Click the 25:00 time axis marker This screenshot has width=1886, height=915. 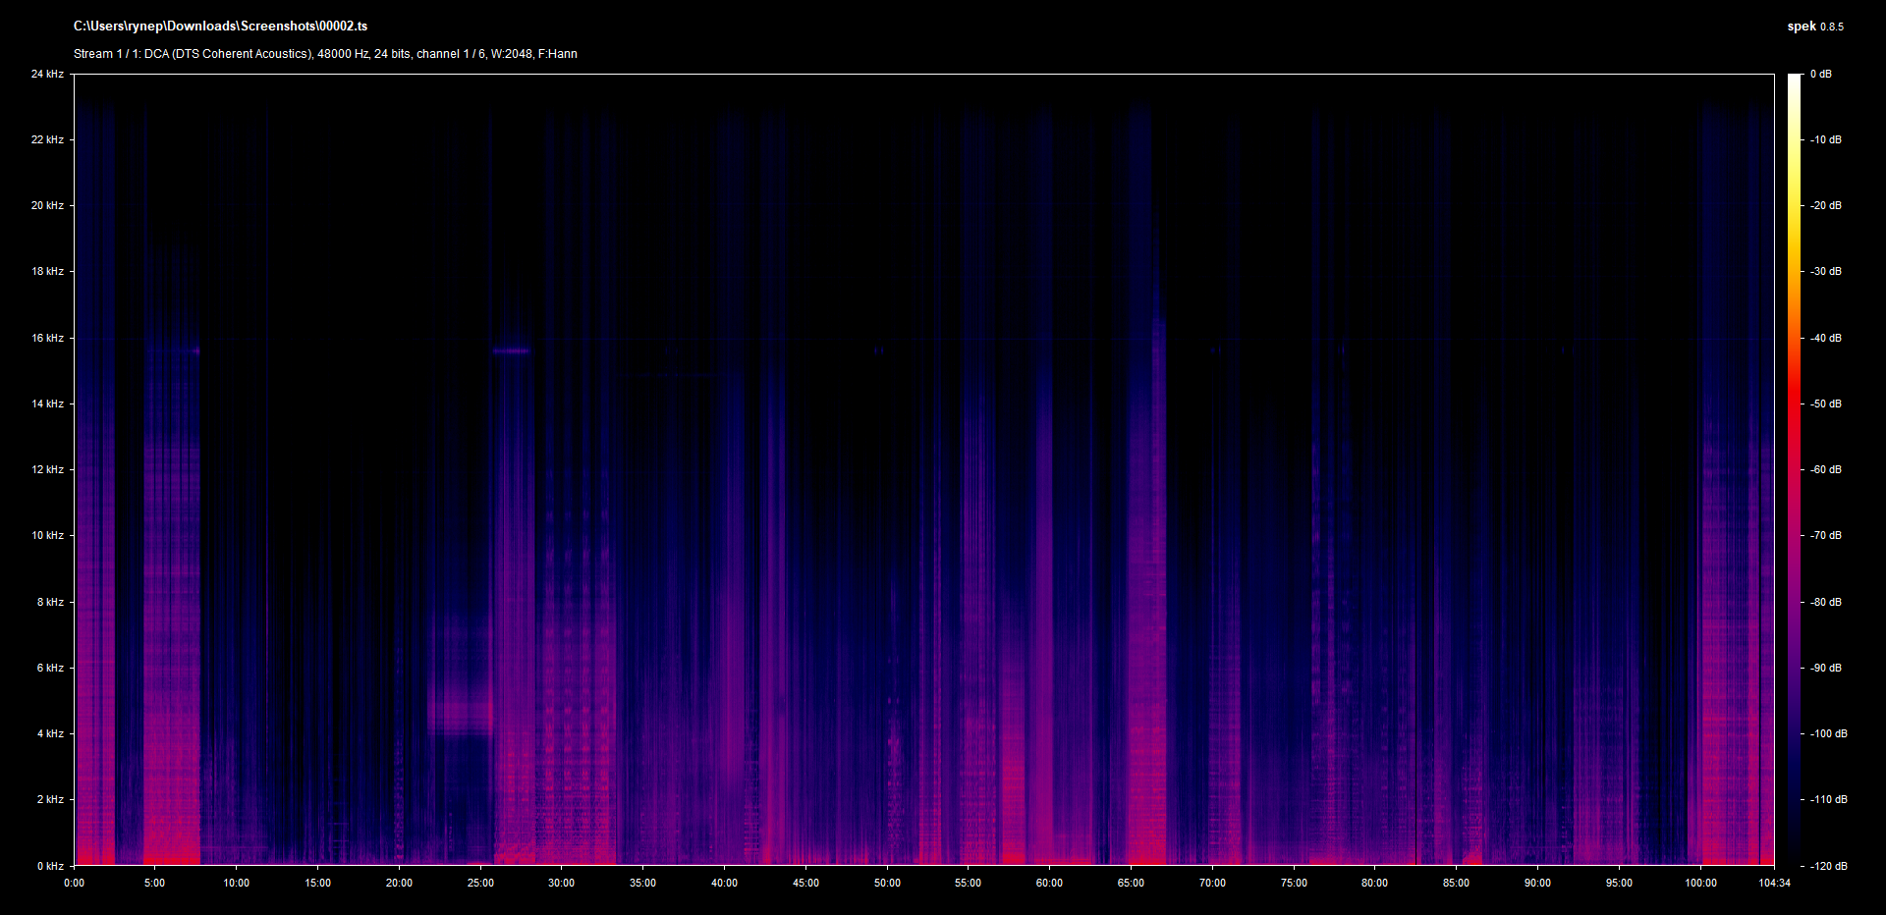point(480,883)
